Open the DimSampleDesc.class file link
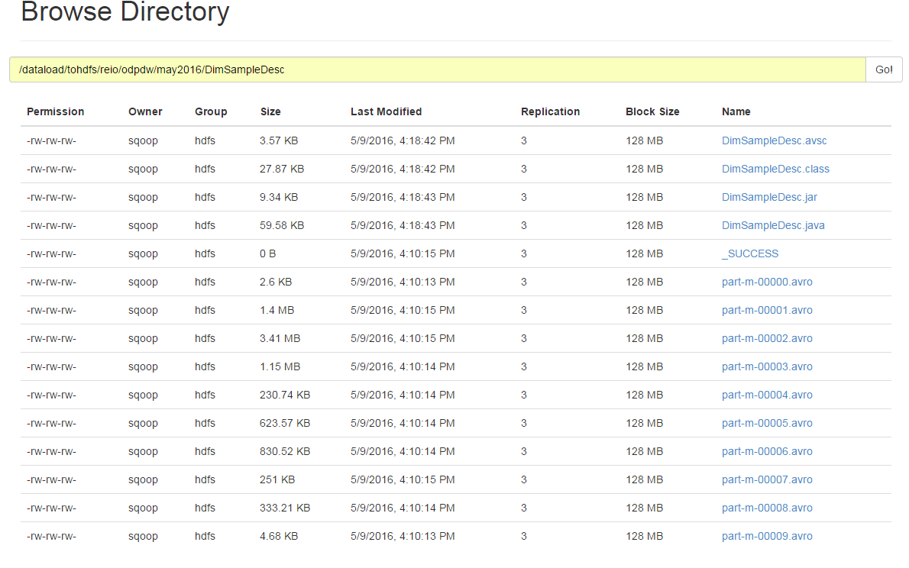Viewport: 909px width, 568px height. click(x=775, y=169)
